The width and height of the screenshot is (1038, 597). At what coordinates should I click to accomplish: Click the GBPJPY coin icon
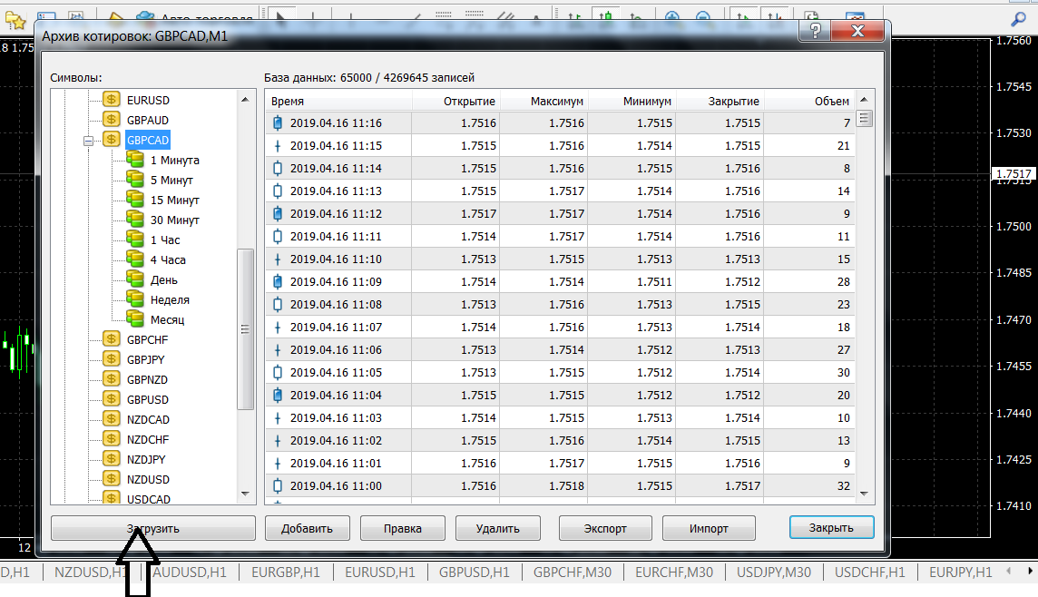click(x=112, y=359)
